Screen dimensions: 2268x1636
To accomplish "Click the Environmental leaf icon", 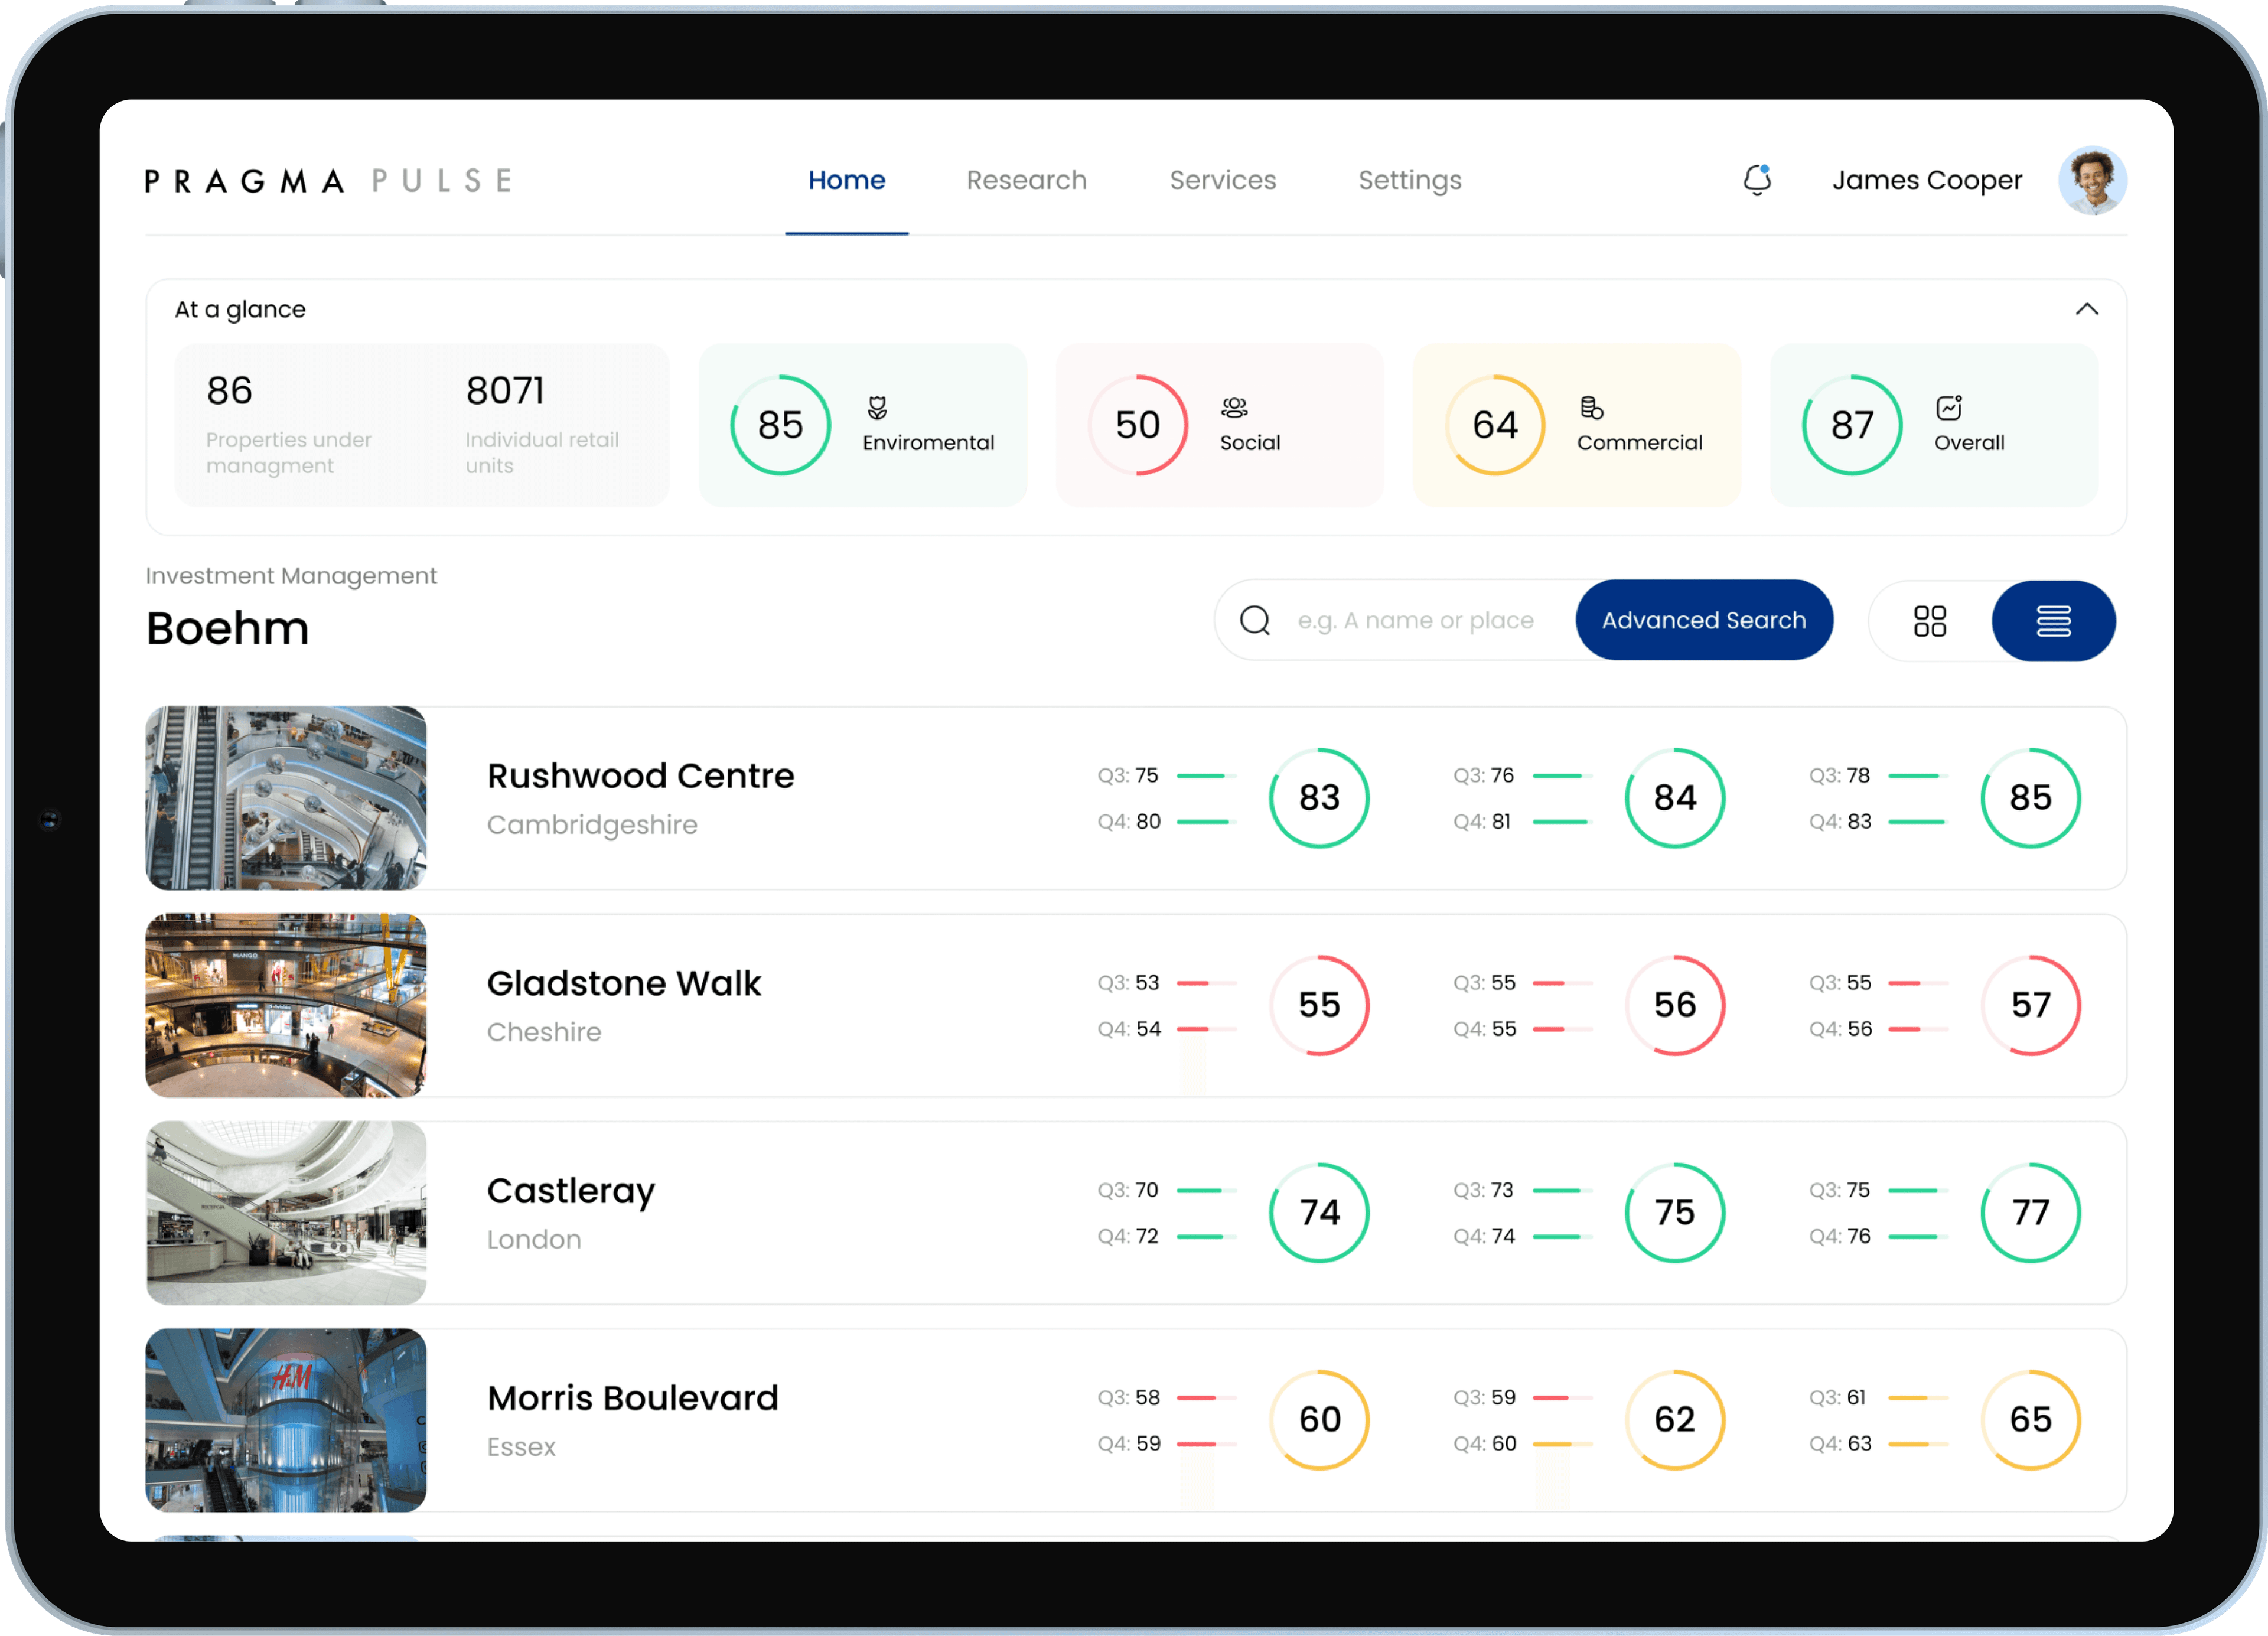I will pyautogui.click(x=877, y=407).
